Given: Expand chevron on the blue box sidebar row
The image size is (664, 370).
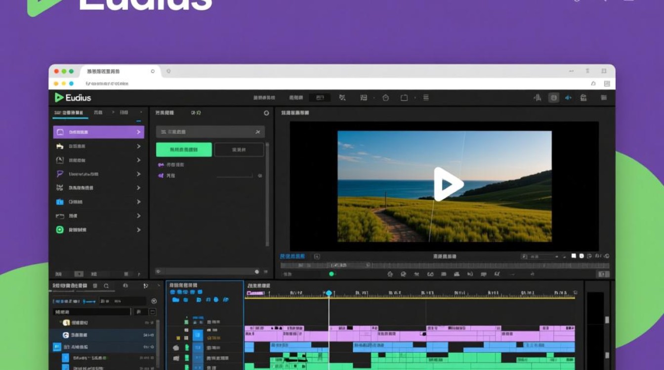Looking at the screenshot, I should [x=138, y=202].
